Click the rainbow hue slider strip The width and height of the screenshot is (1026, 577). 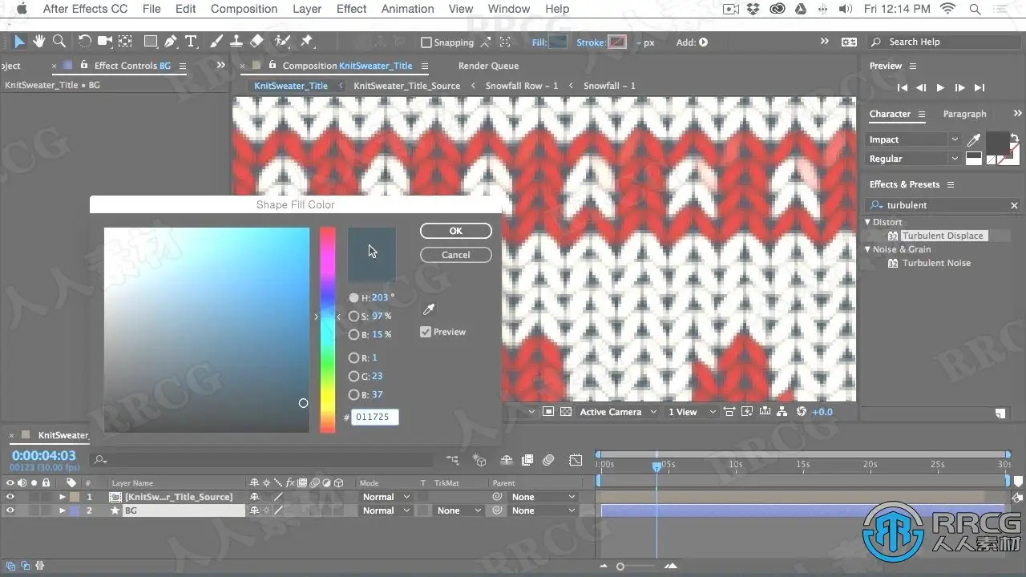pos(327,329)
